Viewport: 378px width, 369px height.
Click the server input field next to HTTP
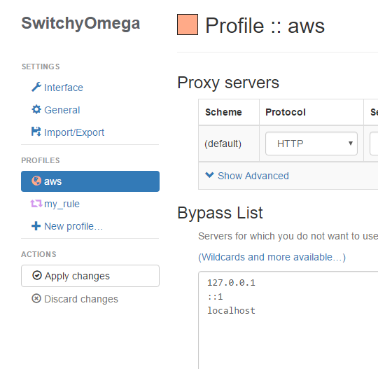[x=374, y=144]
